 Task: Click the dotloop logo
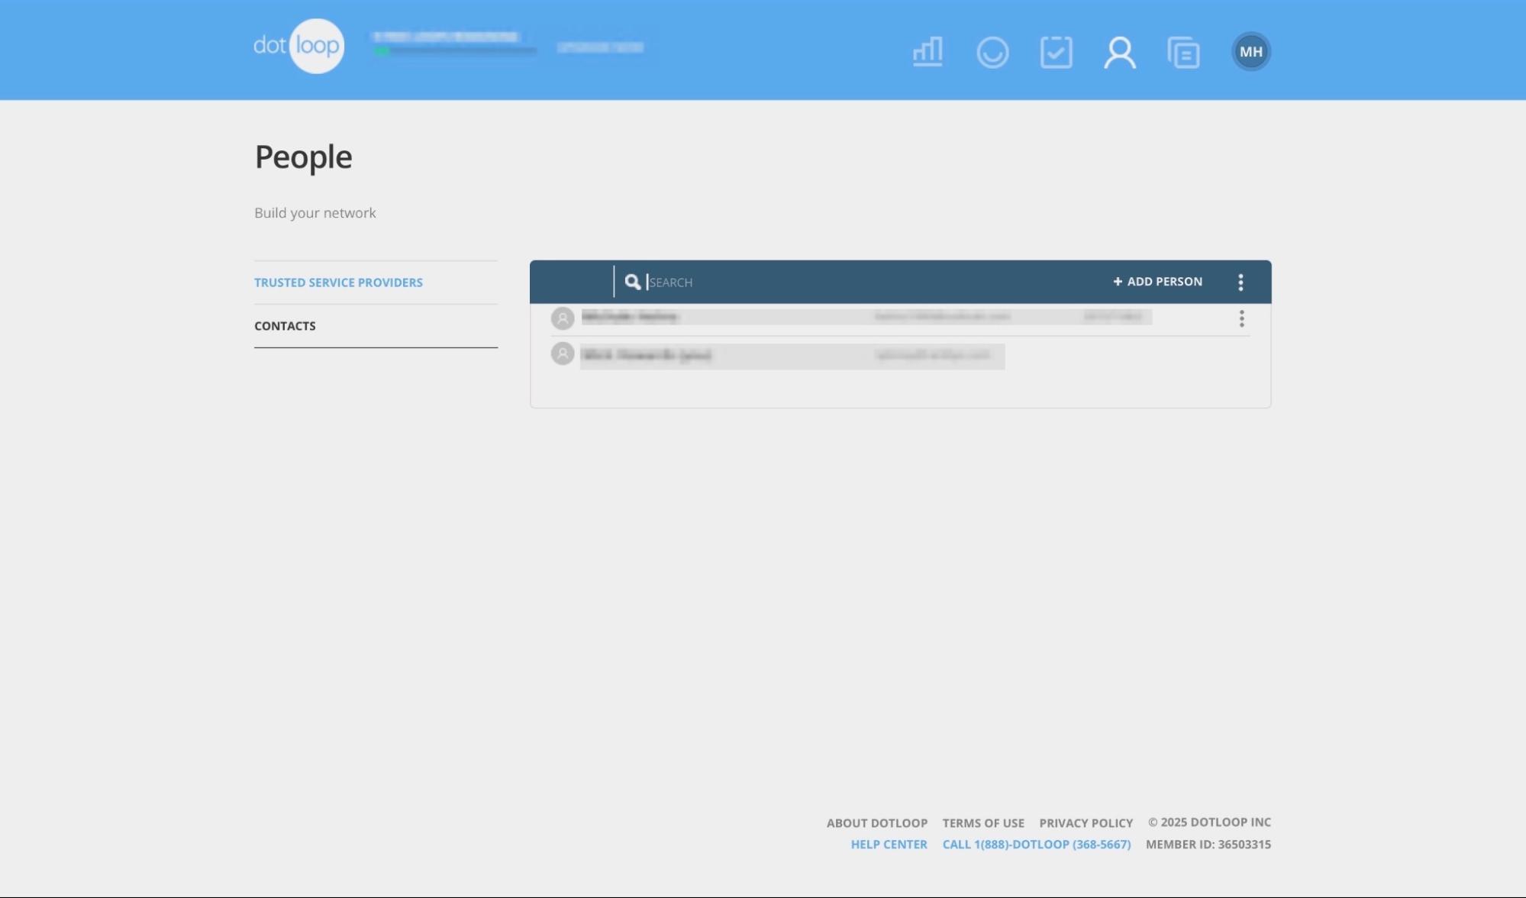tap(298, 46)
